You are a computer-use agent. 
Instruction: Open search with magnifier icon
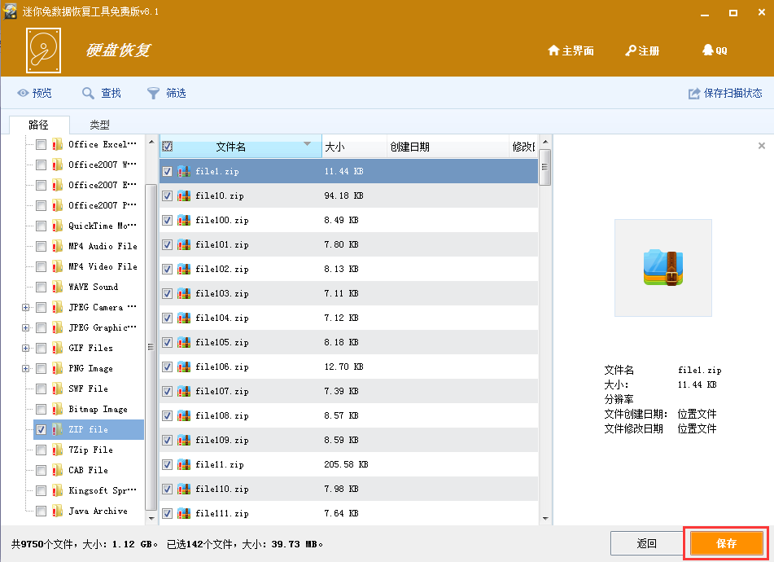coord(88,93)
